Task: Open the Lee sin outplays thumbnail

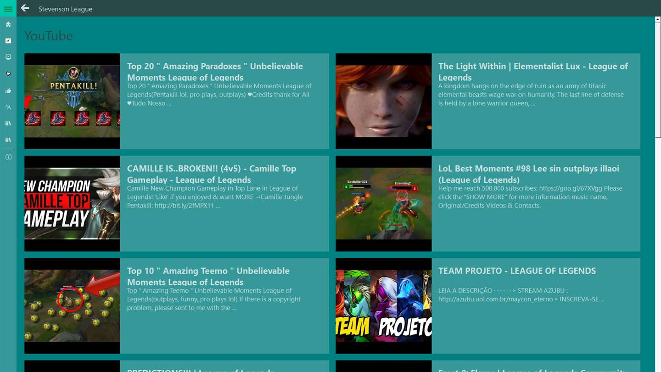Action: point(384,203)
